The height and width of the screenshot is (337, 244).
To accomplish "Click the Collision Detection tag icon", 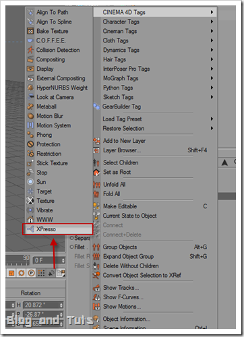I will [30, 50].
